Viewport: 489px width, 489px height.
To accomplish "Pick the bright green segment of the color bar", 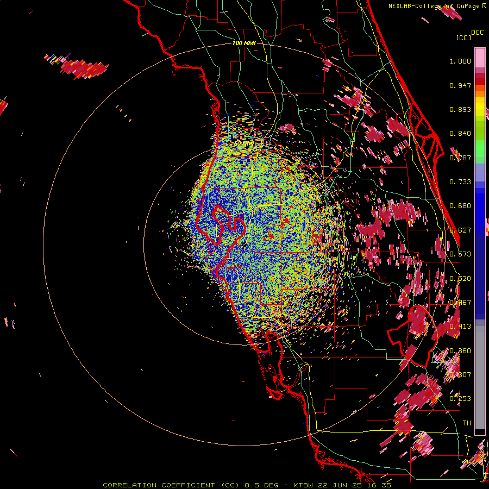I will pos(480,148).
